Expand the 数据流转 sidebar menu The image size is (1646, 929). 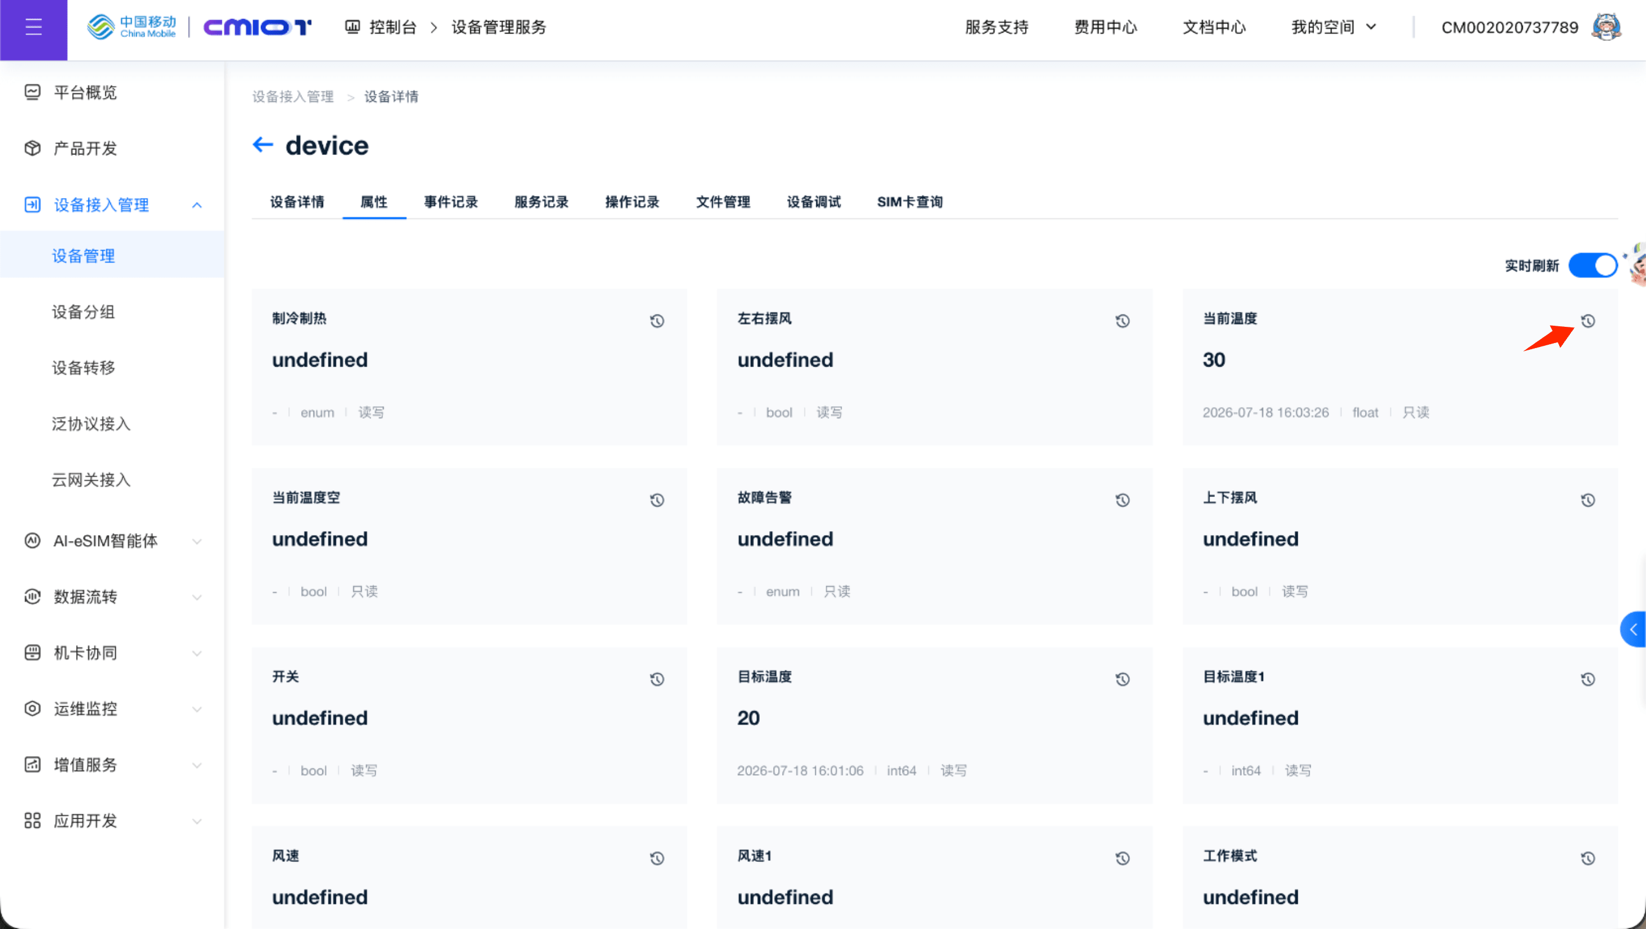[x=197, y=597]
